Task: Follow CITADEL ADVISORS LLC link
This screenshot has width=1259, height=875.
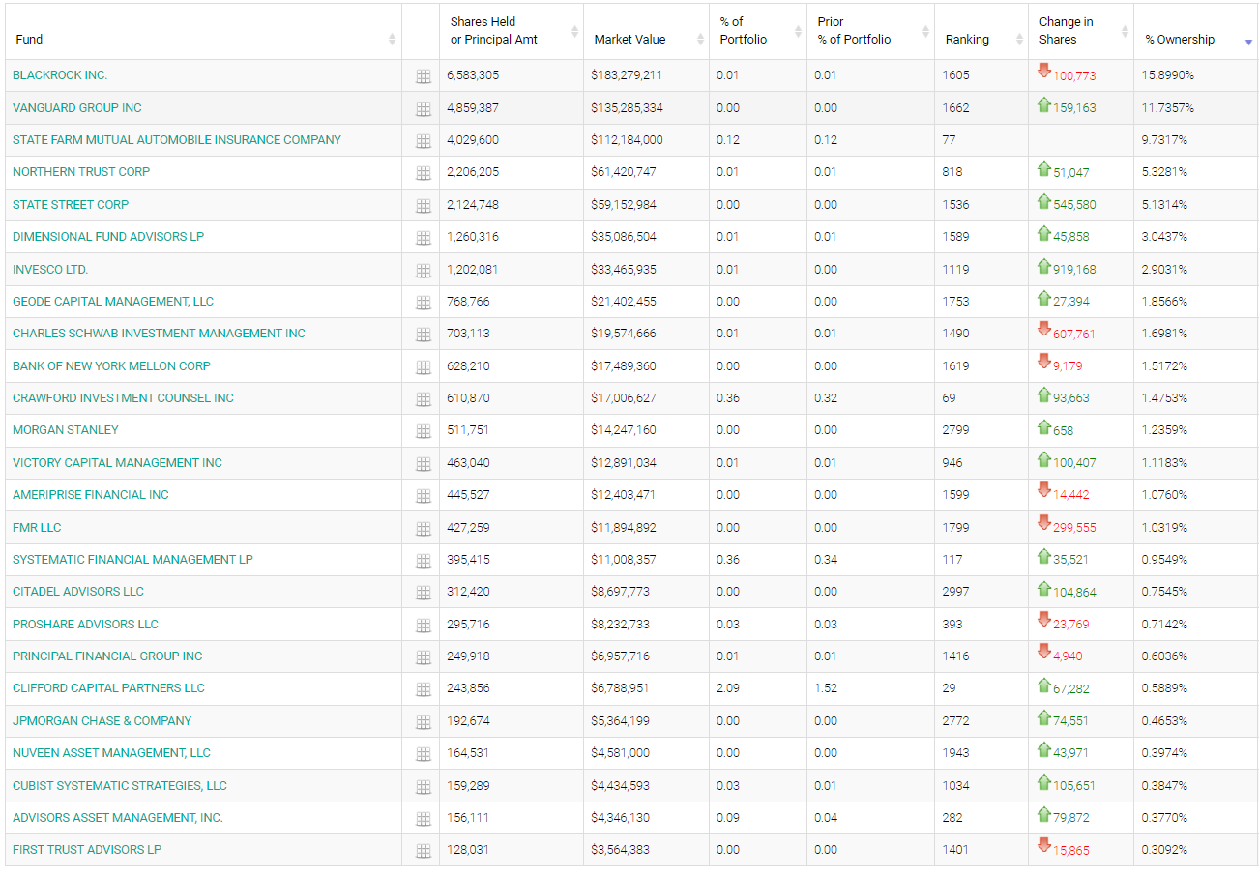Action: click(x=78, y=592)
